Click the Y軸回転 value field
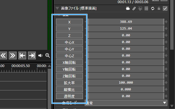The image size is (175, 109). (126, 69)
